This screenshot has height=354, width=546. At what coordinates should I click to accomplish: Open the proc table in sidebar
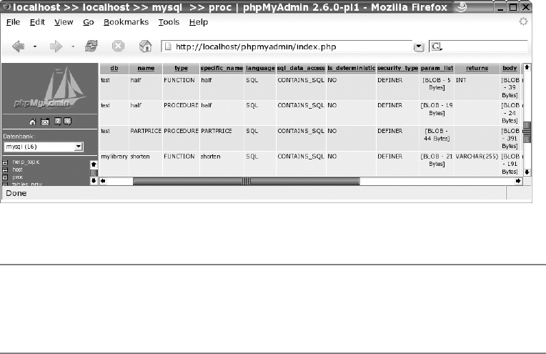[x=18, y=177]
